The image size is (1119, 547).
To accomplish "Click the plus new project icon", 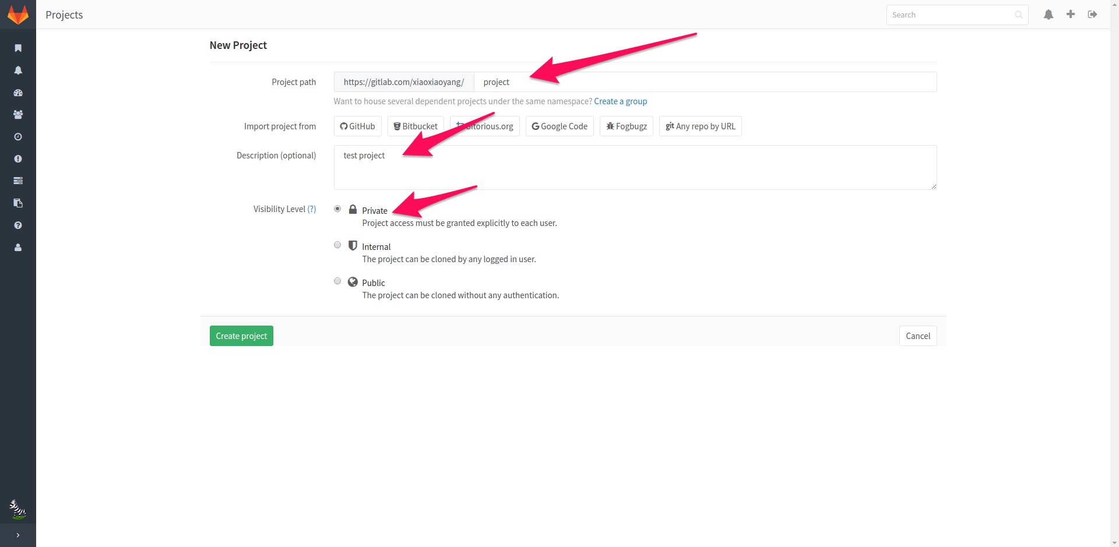I will [x=1071, y=14].
